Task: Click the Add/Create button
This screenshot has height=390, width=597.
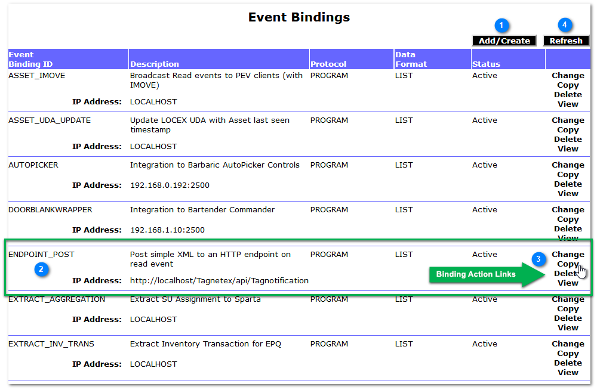Action: pos(504,41)
